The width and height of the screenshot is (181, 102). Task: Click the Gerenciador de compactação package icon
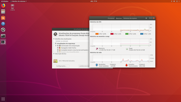point(60,46)
